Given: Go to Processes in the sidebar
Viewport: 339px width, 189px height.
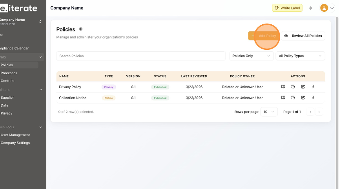Looking at the screenshot, I should point(9,73).
